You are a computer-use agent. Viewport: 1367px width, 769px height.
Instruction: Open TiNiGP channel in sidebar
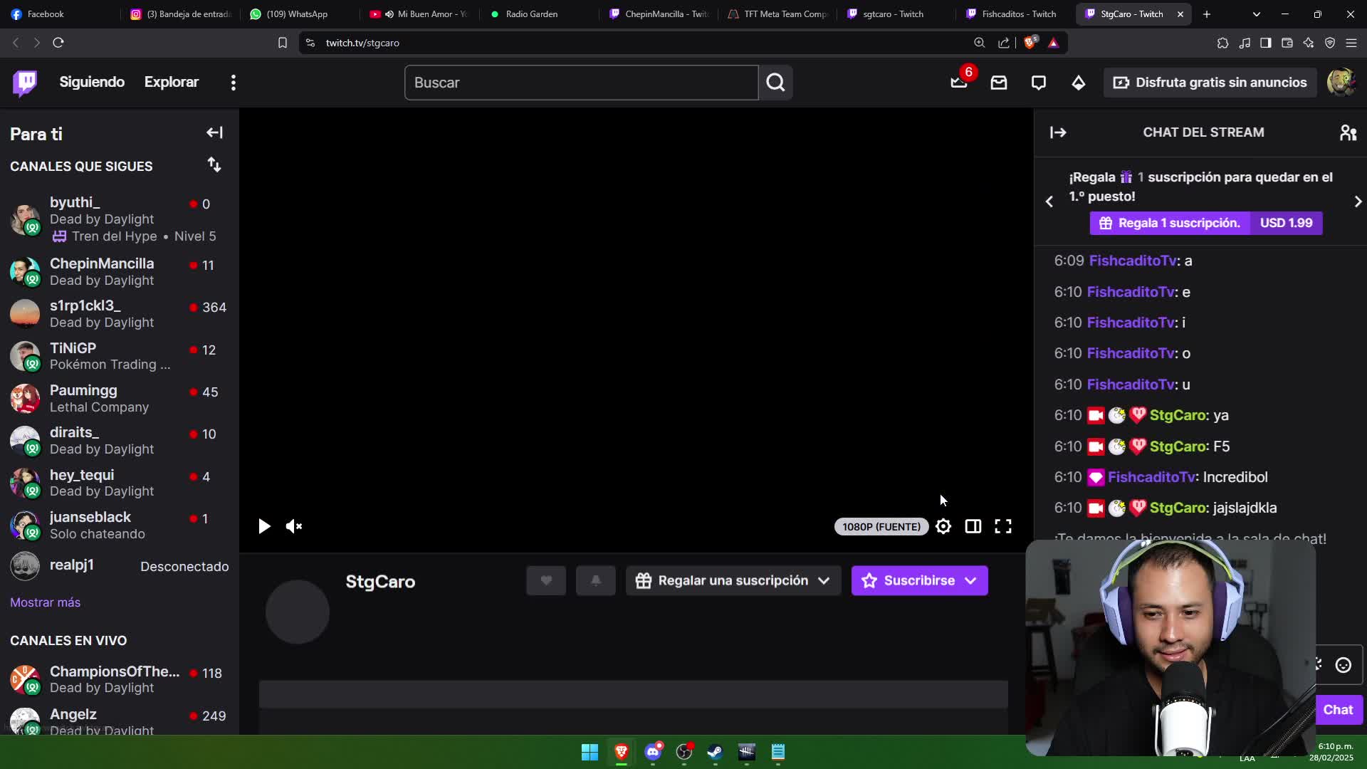pyautogui.click(x=120, y=356)
